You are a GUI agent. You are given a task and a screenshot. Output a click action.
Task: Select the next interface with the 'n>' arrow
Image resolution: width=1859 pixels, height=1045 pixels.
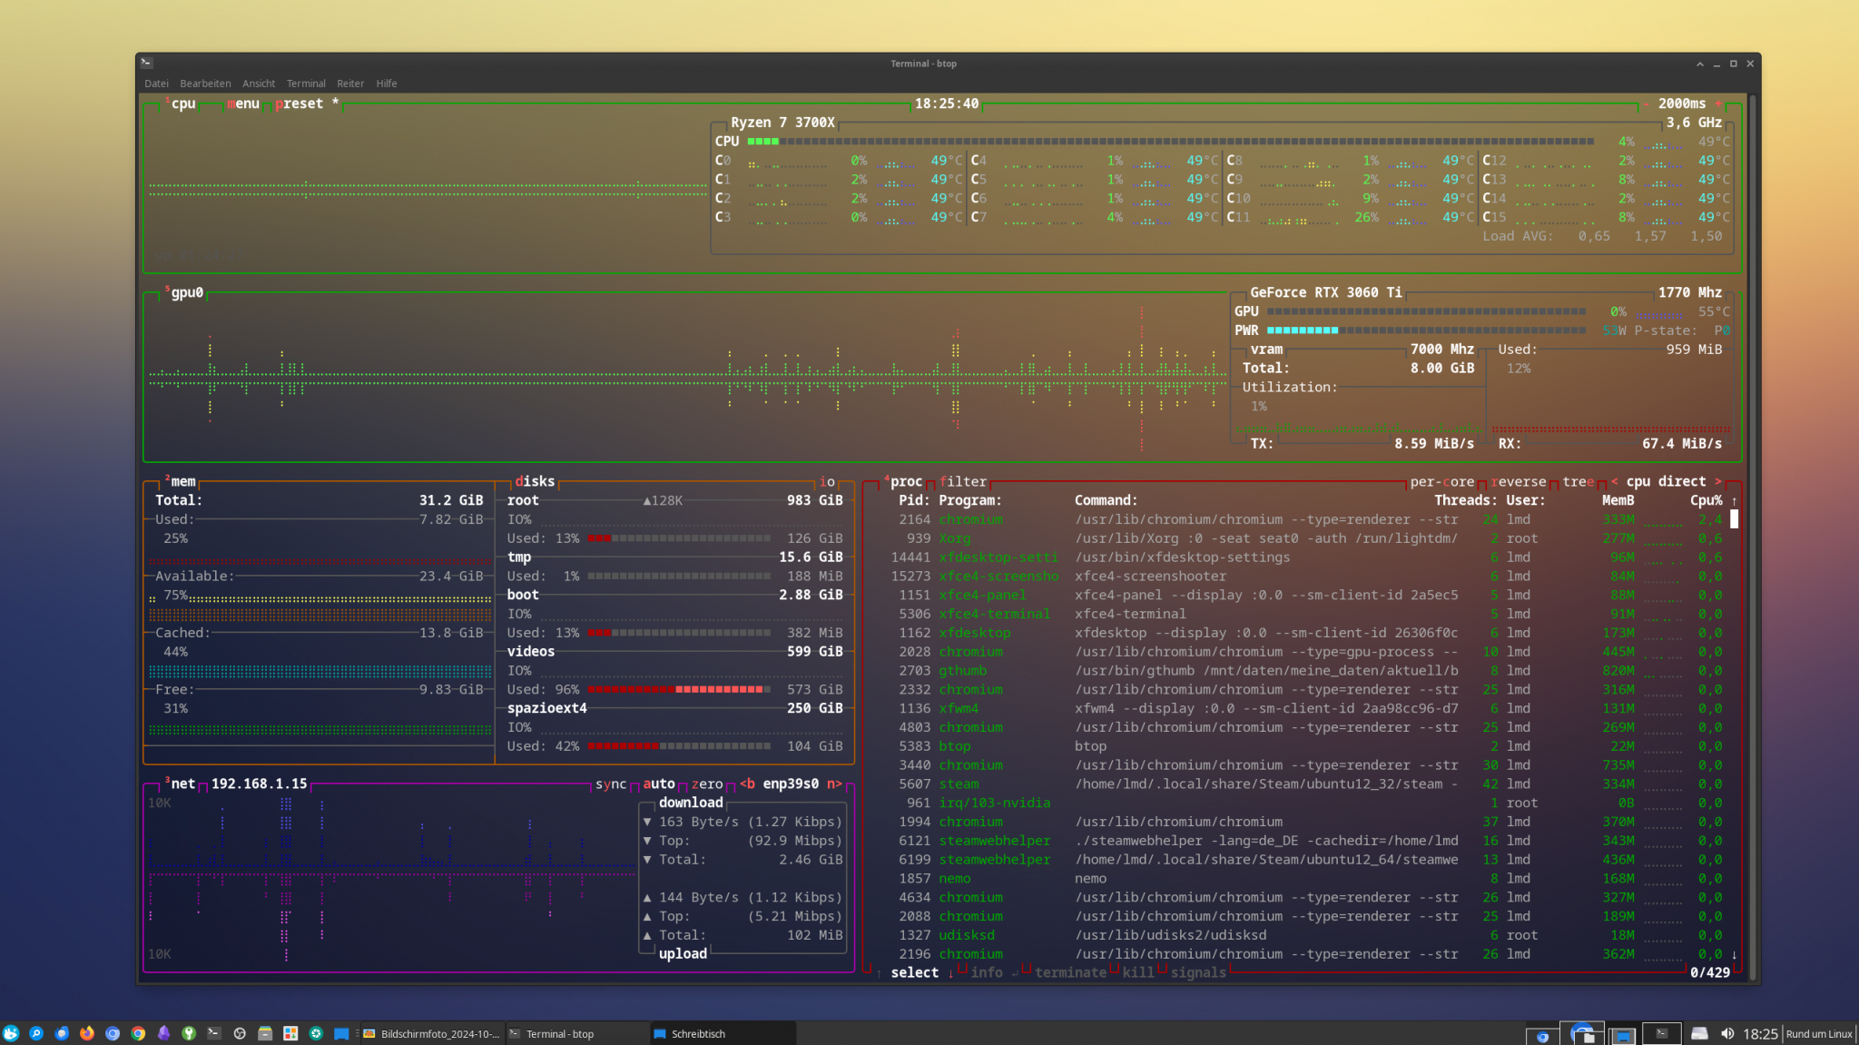coord(834,784)
